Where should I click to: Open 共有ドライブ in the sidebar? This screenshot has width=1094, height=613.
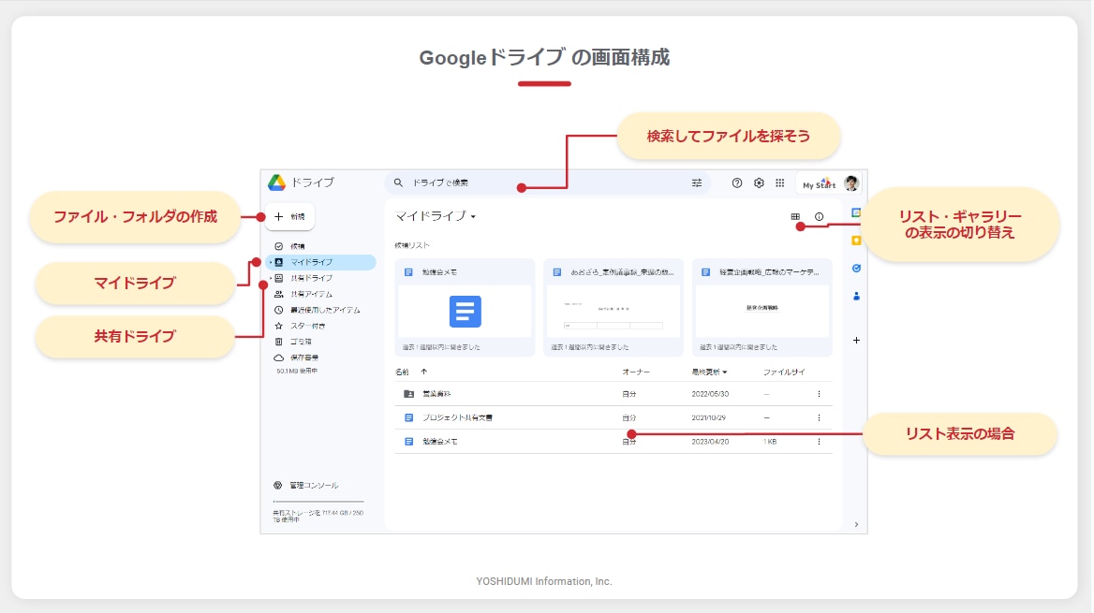(x=311, y=278)
